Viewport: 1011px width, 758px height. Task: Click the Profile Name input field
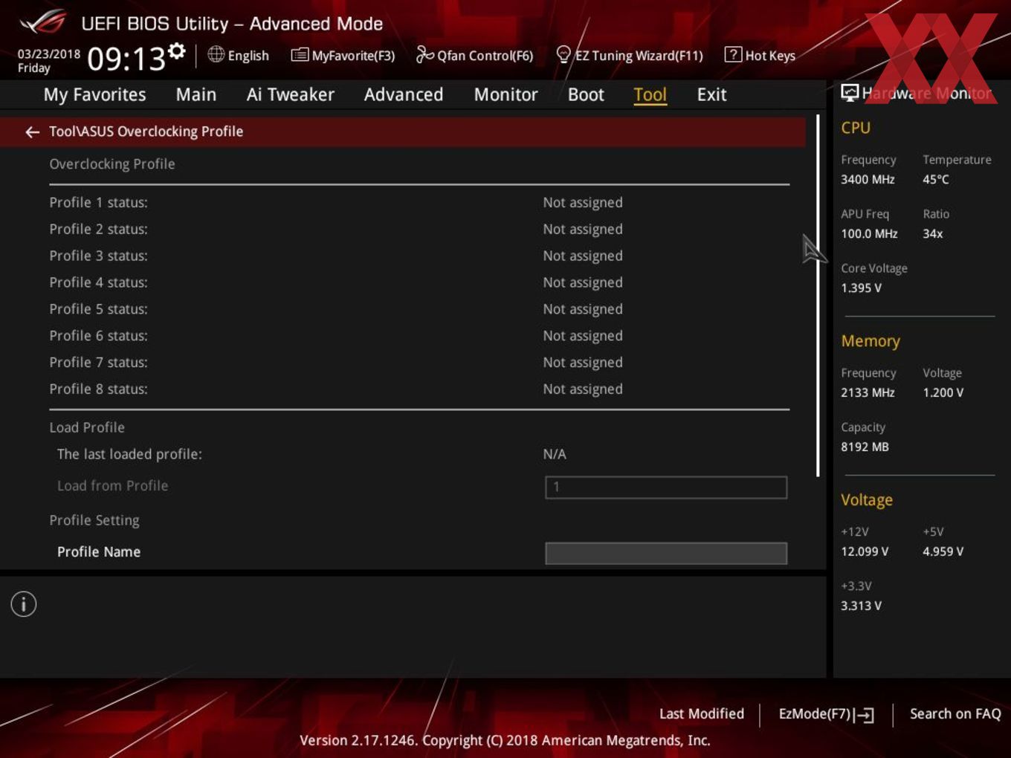[x=666, y=553]
